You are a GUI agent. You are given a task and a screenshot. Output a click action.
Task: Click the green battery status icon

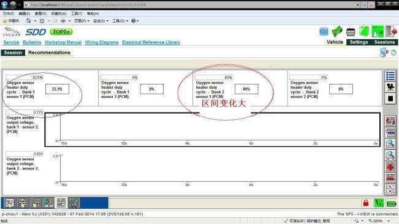pos(391,203)
